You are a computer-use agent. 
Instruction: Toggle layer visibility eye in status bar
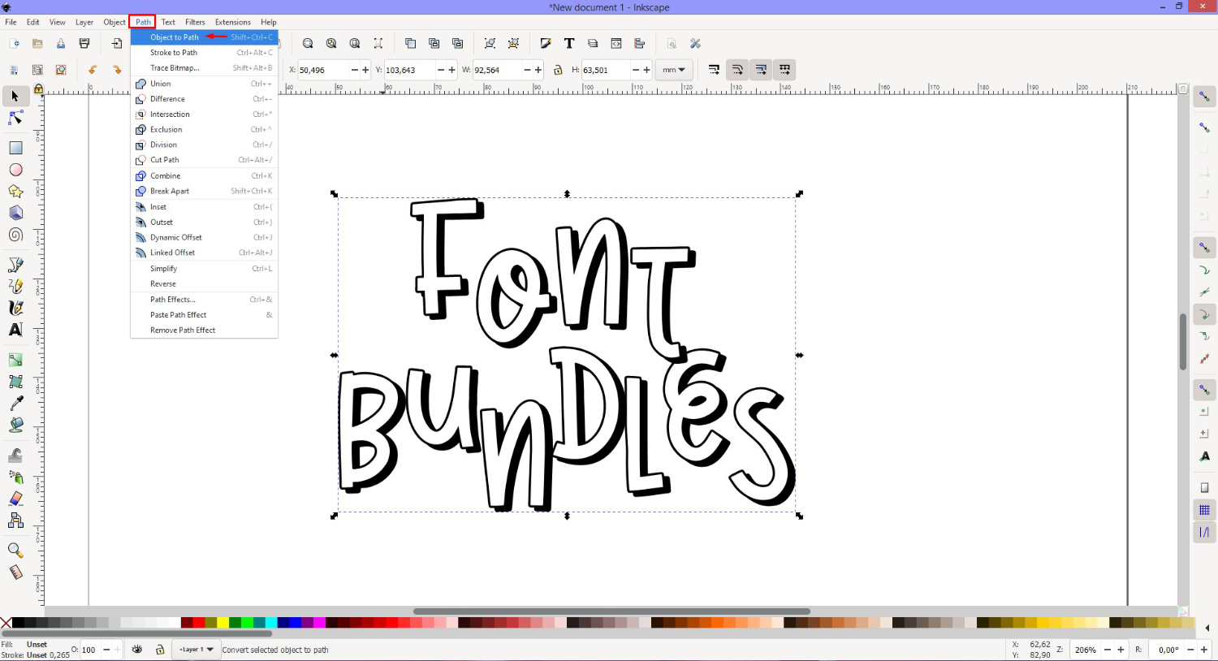pos(137,650)
